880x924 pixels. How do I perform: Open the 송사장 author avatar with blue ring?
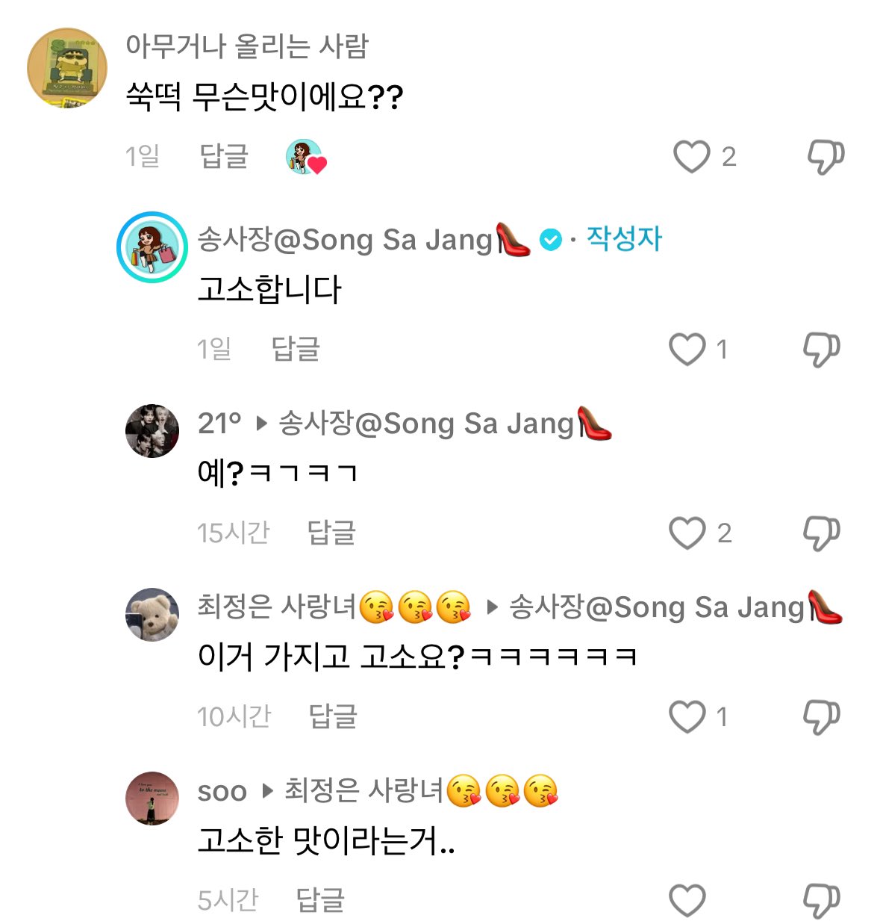pyautogui.click(x=152, y=247)
